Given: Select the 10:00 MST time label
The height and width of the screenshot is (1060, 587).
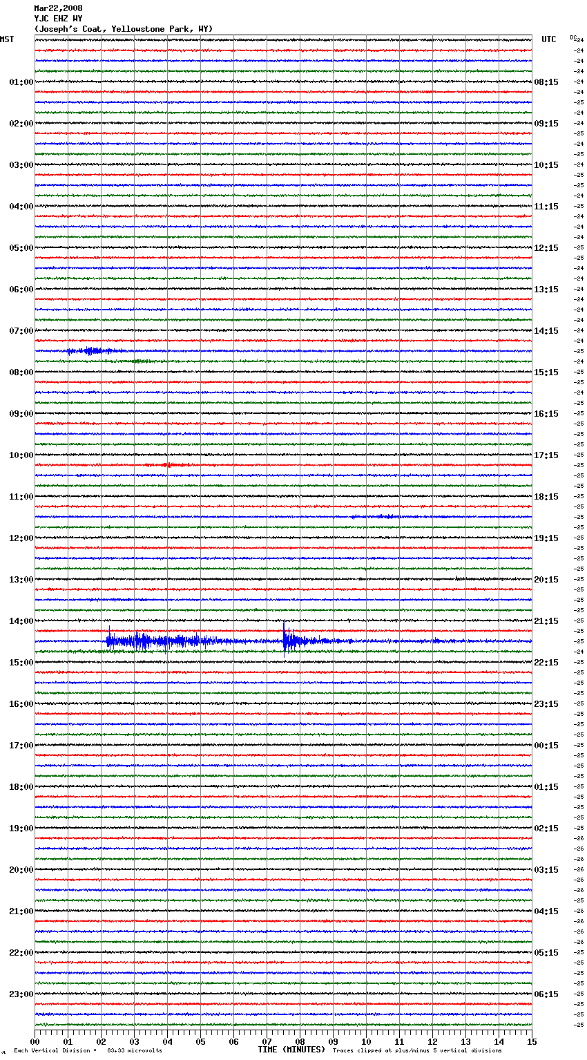Looking at the screenshot, I should [x=21, y=455].
